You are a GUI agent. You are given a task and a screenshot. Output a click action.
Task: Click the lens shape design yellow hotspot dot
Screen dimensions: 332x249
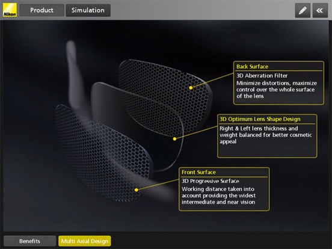tap(174, 139)
